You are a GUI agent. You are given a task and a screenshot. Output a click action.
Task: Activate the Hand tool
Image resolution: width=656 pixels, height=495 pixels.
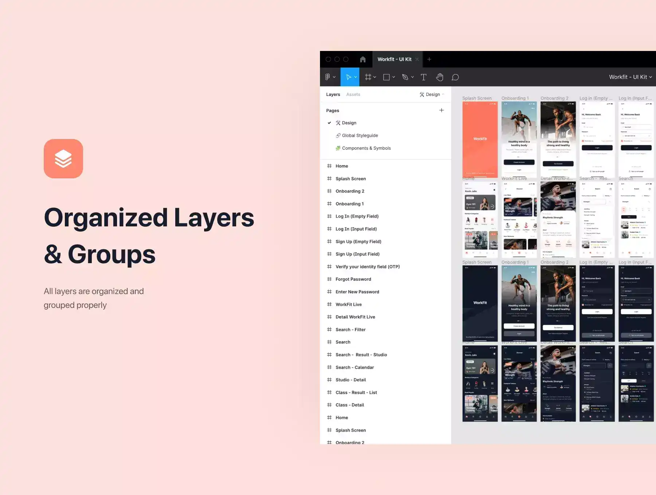tap(440, 77)
